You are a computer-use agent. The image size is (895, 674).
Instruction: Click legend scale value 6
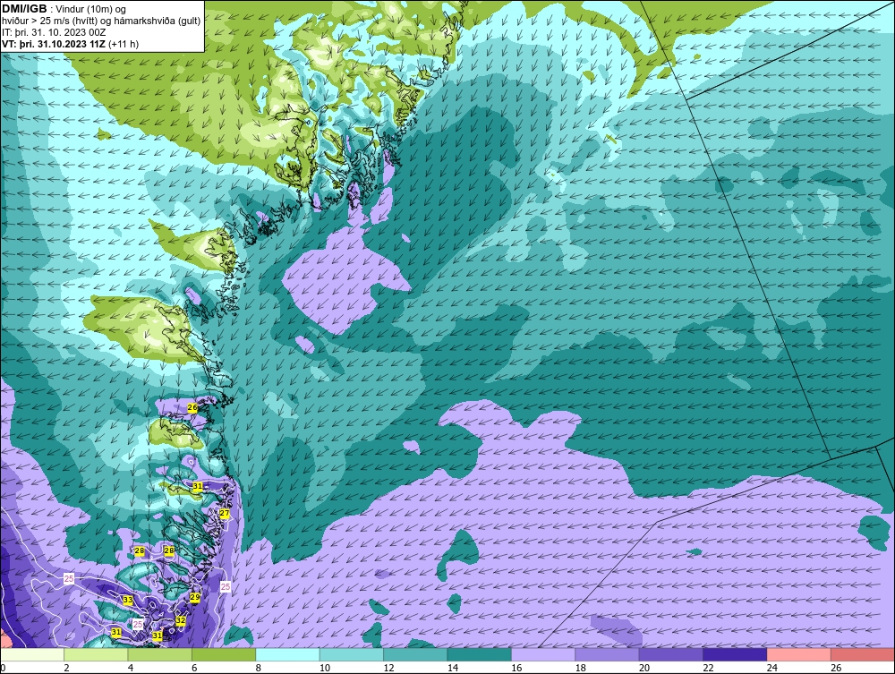tap(194, 668)
